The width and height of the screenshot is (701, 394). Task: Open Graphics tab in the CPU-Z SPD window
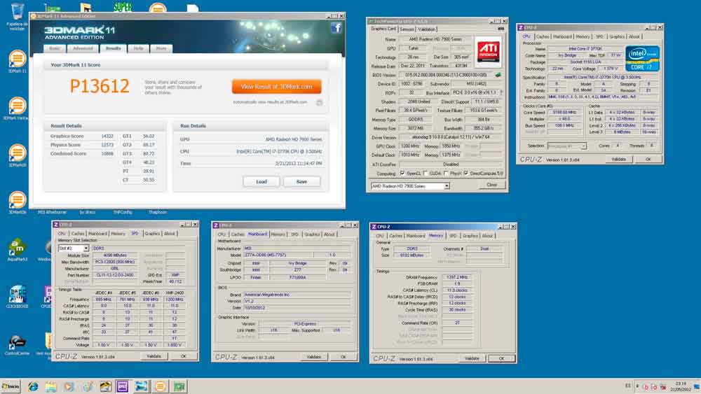point(152,233)
